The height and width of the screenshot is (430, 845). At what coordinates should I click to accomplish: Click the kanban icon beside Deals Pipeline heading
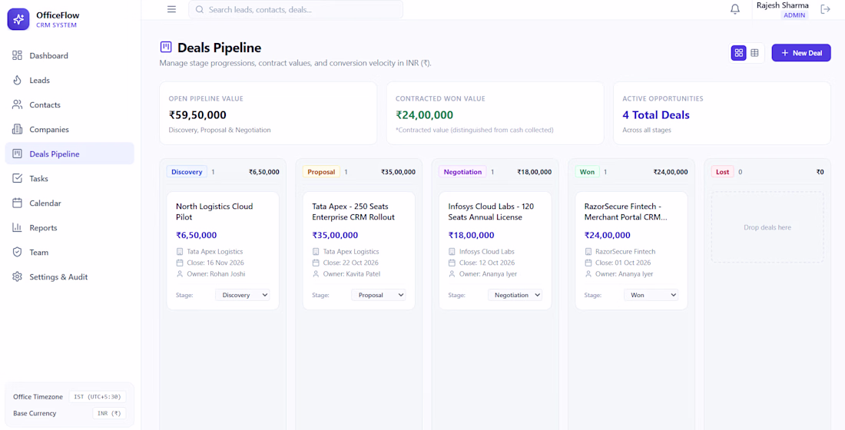(x=166, y=48)
